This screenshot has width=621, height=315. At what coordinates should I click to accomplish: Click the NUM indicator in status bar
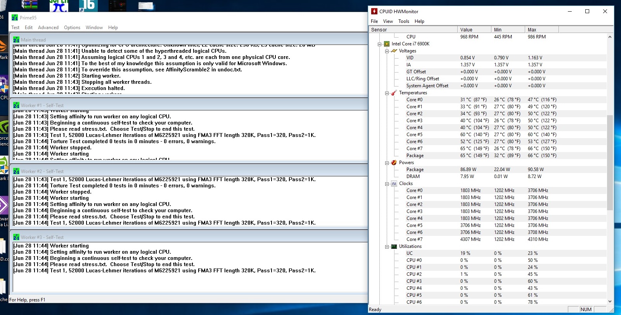click(586, 309)
